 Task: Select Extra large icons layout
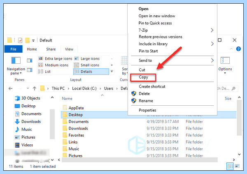click(55, 58)
